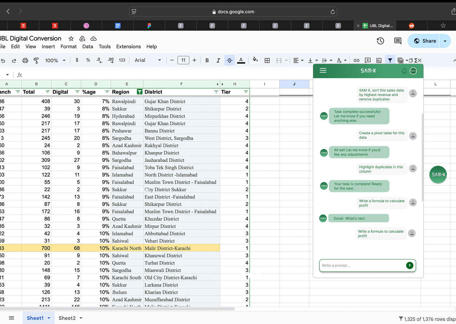
Task: Send prompt with green arrow button
Action: pyautogui.click(x=409, y=265)
